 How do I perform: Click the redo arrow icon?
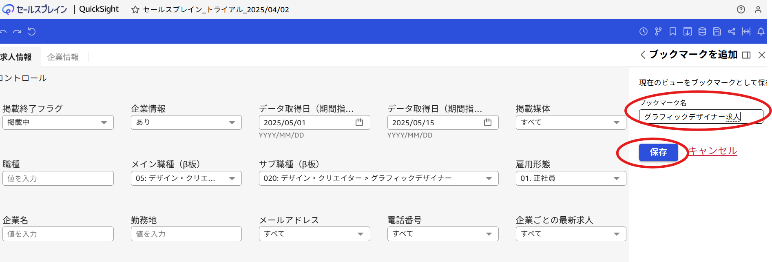(x=17, y=31)
